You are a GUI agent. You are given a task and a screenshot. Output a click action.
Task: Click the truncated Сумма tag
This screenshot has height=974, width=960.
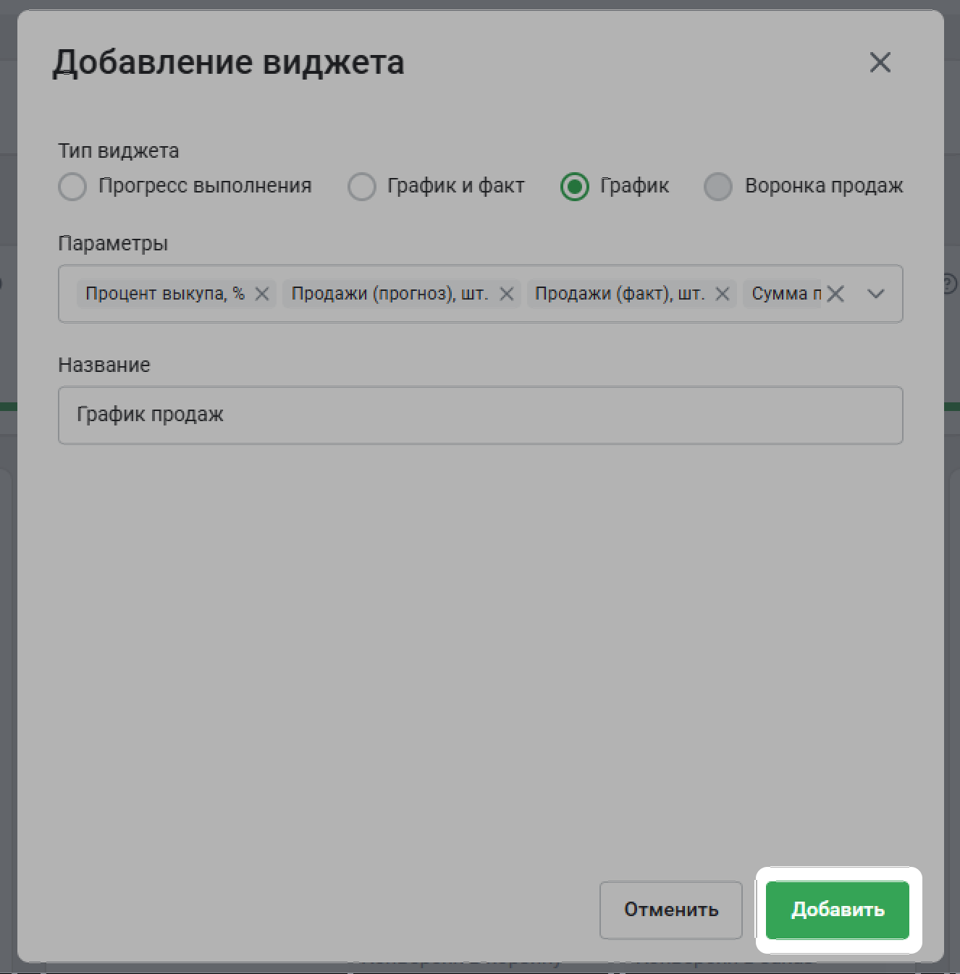(x=786, y=294)
